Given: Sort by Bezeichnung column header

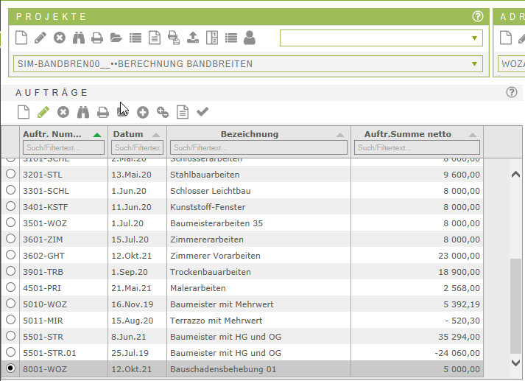Looking at the screenshot, I should tap(250, 134).
